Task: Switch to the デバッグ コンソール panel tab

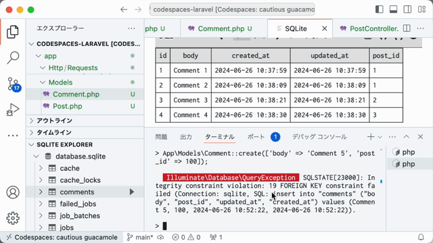Action: pos(319,137)
